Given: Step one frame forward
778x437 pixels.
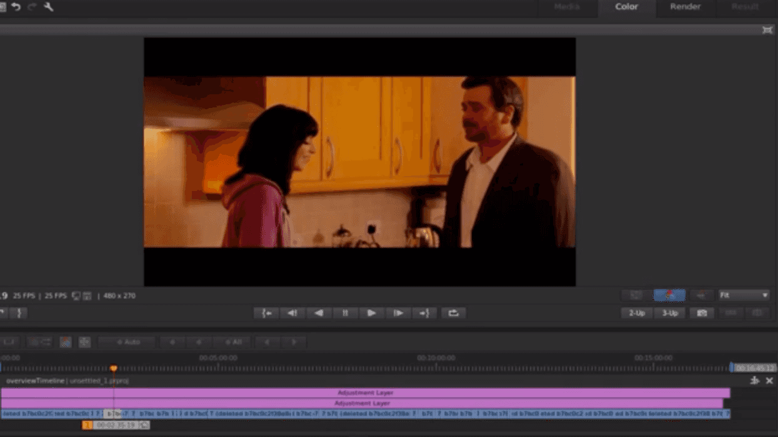Looking at the screenshot, I should pos(398,313).
